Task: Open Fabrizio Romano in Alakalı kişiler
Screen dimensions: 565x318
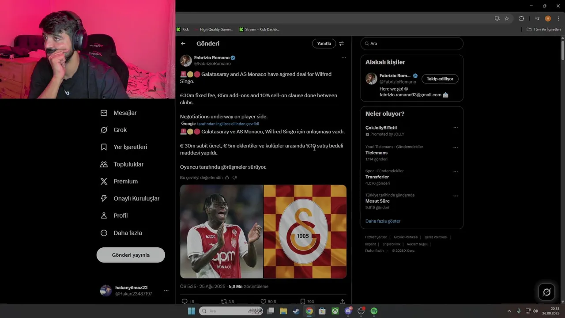Action: pyautogui.click(x=395, y=76)
